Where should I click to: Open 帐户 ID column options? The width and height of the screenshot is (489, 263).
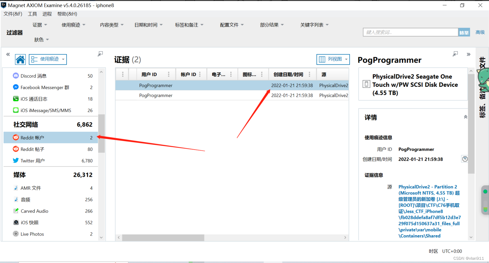click(200, 74)
